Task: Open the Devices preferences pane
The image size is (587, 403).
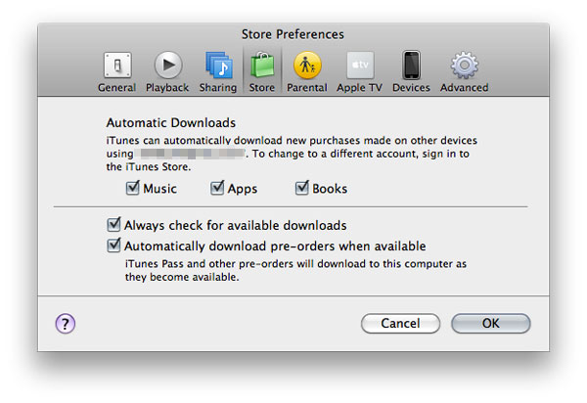Action: coord(411,71)
